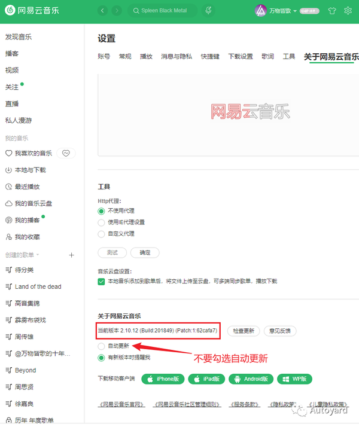Select 有新版本时提醒我 radio option

[101, 358]
